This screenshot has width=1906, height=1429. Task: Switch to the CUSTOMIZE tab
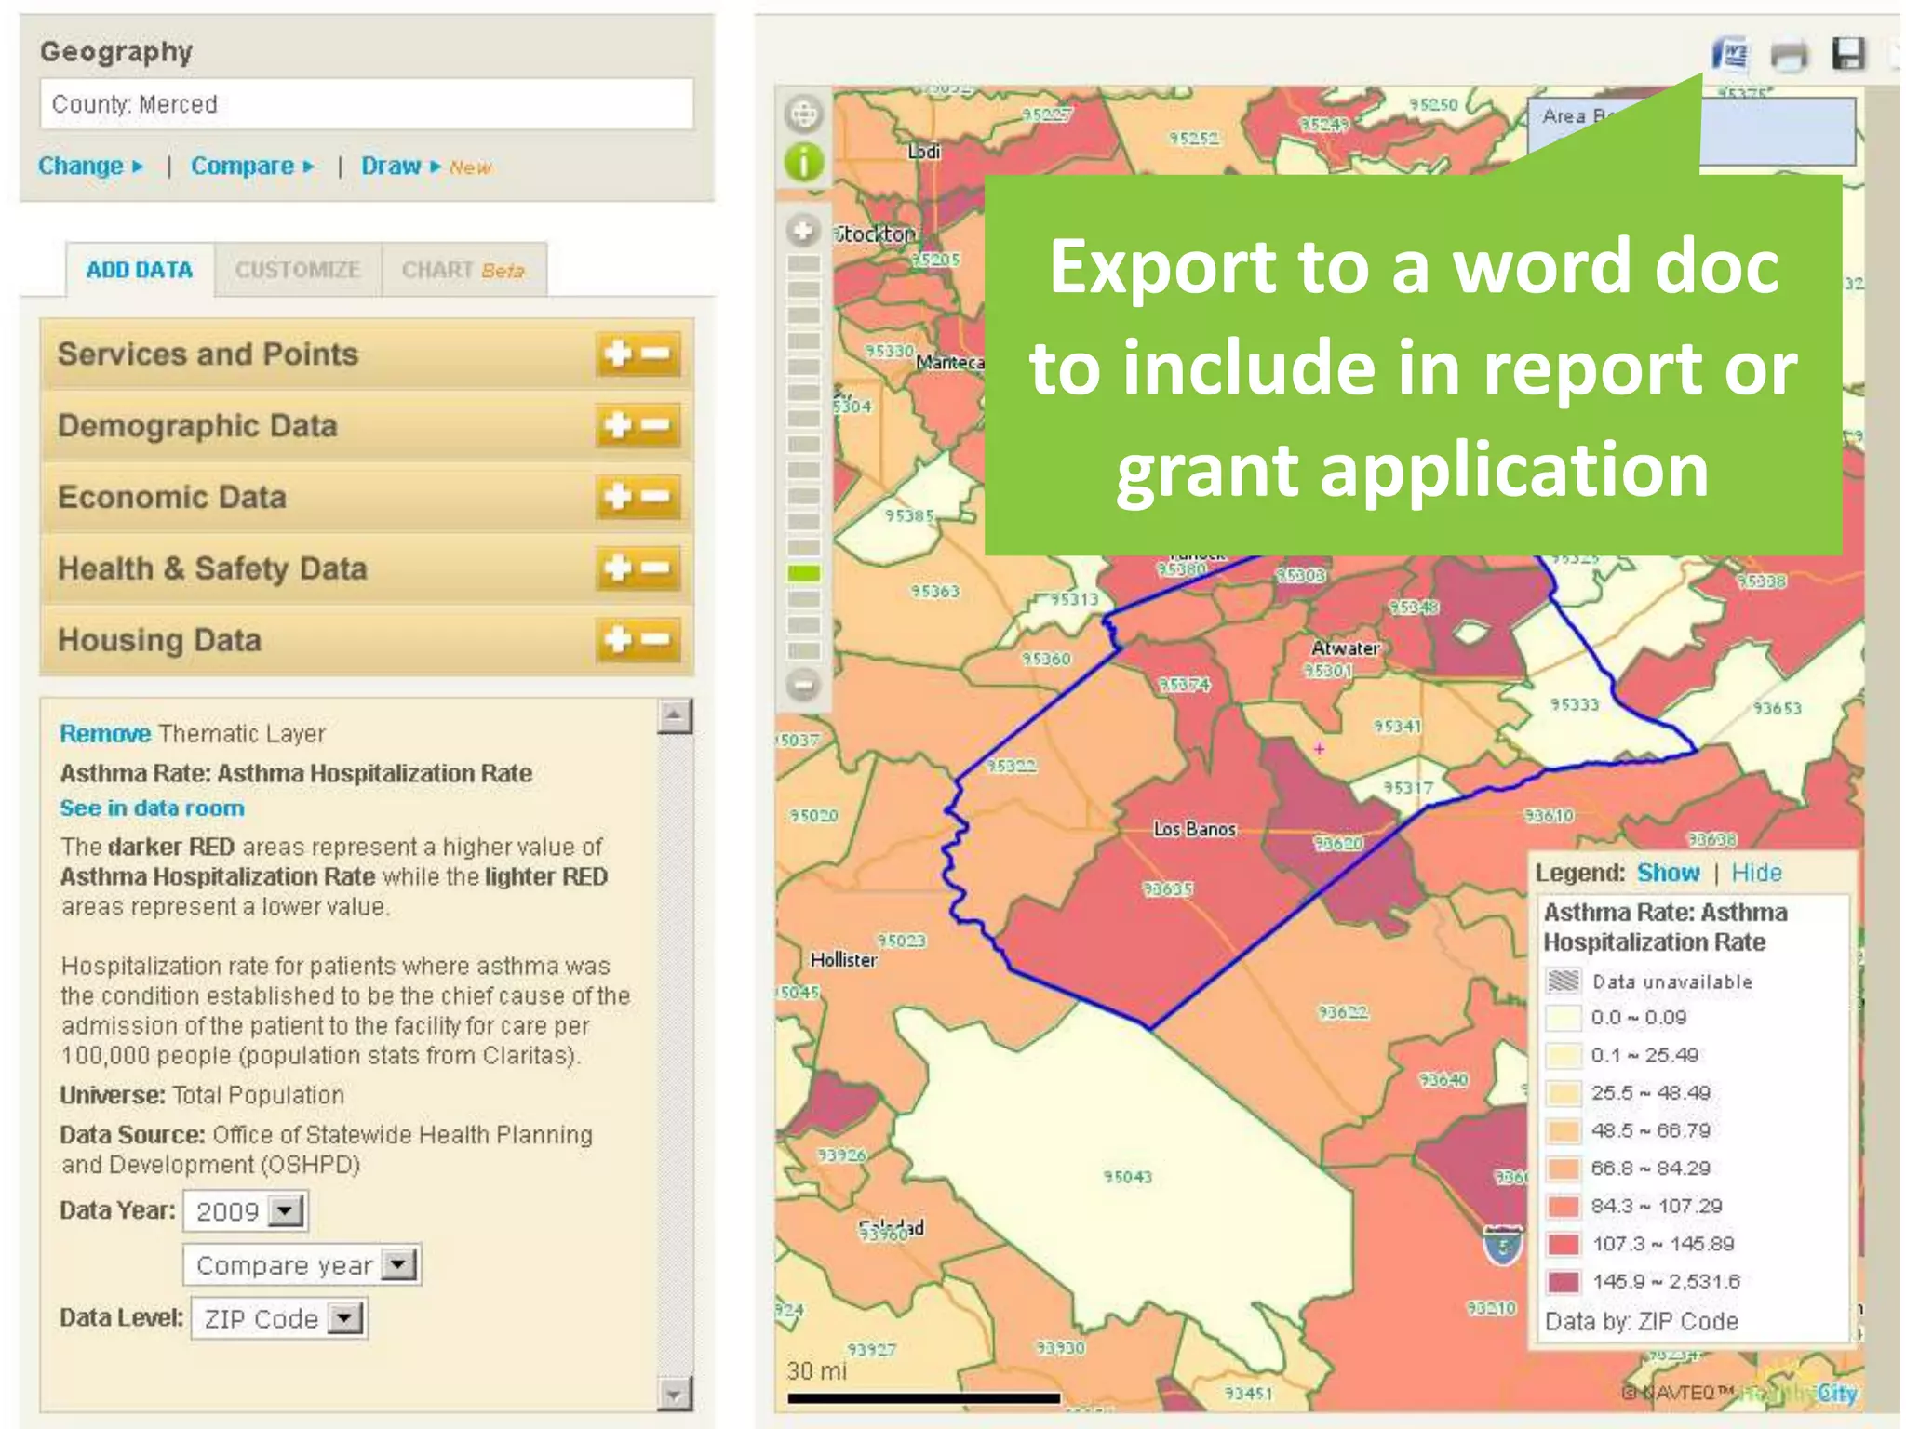(x=298, y=270)
